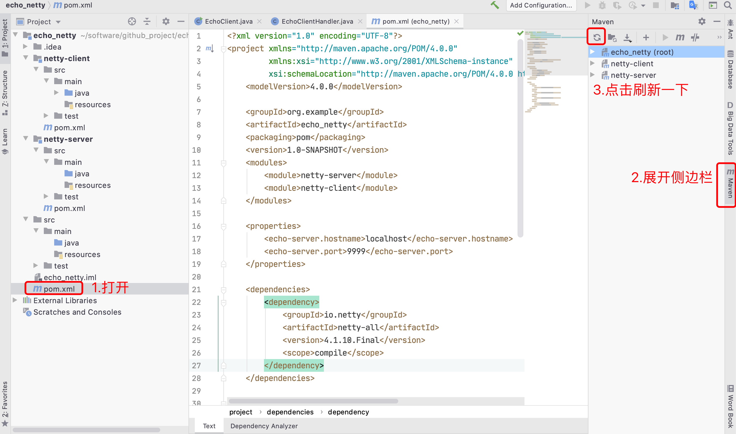Click Locate/Select Opened File target icon
The image size is (736, 434).
[x=132, y=21]
